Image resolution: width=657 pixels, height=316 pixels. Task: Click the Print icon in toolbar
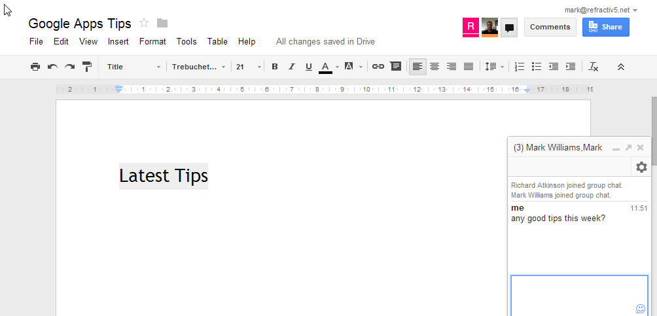[35, 67]
